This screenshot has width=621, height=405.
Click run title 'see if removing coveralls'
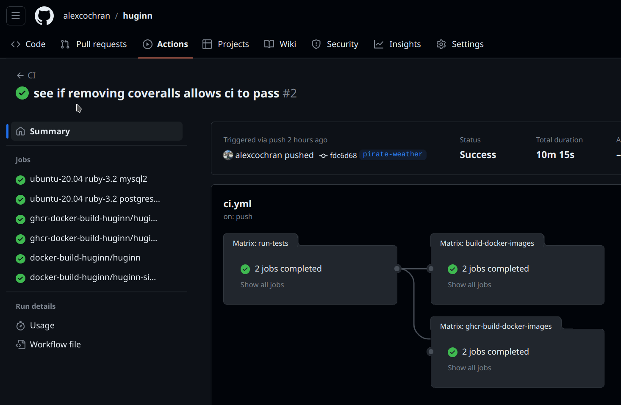click(156, 93)
